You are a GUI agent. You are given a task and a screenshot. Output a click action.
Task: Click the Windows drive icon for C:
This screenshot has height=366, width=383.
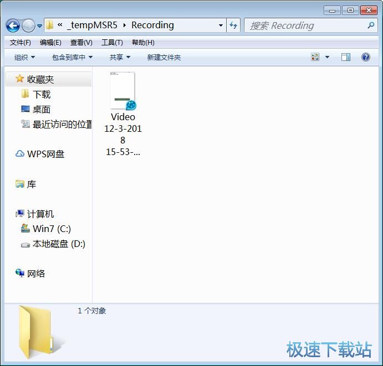coord(25,228)
